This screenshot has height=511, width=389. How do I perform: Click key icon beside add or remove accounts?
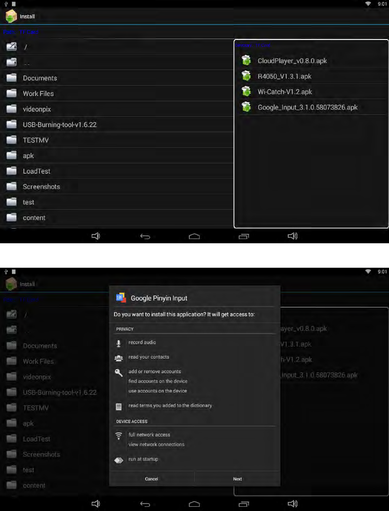pyautogui.click(x=119, y=373)
